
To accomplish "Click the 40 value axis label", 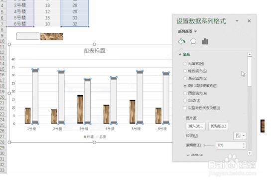I will coord(13,59).
